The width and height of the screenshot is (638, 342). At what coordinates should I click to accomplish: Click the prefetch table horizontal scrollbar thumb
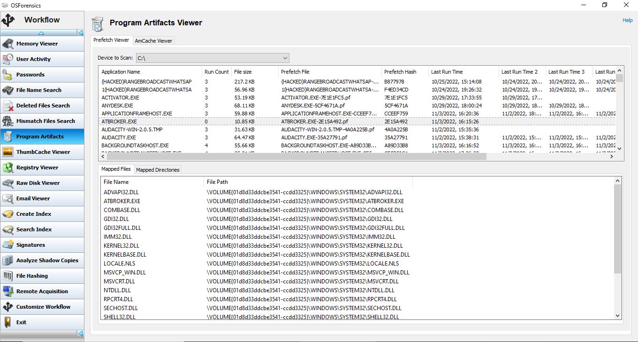[x=296, y=157]
